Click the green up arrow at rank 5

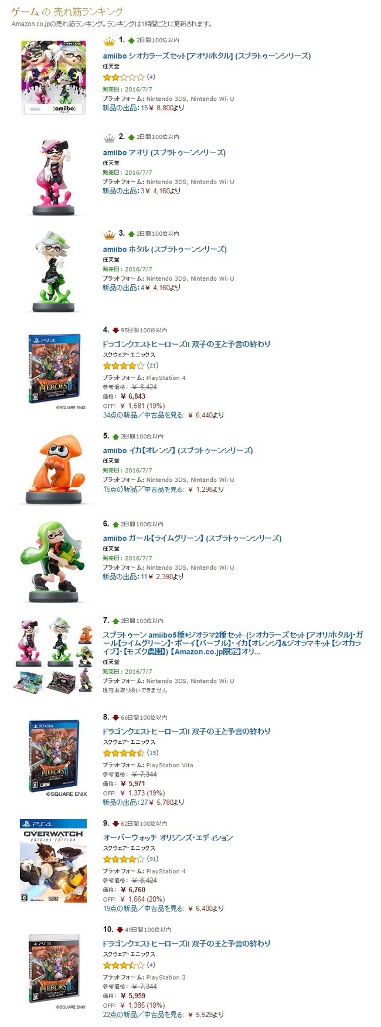pyautogui.click(x=115, y=436)
